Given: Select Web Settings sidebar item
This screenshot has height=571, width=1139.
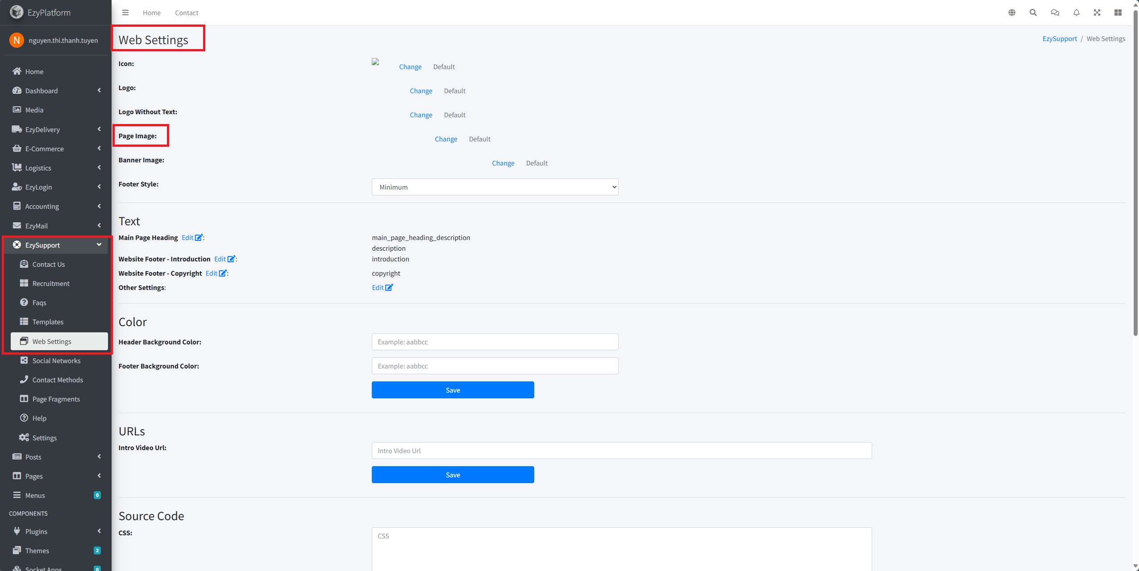Looking at the screenshot, I should point(59,341).
